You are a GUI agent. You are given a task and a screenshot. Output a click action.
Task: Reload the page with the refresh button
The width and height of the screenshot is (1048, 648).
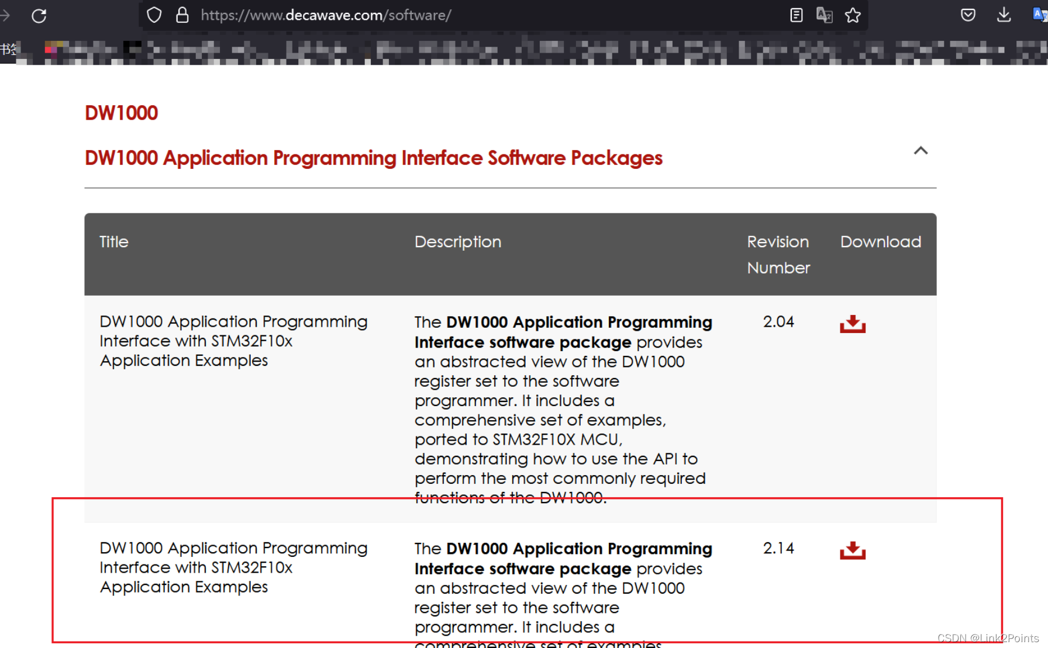(x=39, y=16)
